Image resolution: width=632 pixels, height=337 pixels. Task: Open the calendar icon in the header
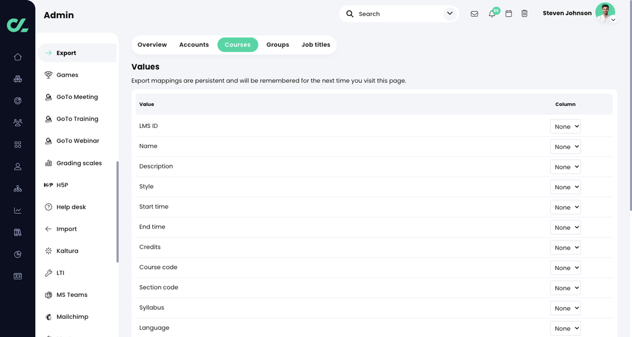point(509,13)
